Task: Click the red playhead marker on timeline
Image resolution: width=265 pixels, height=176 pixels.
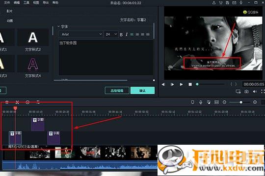Action: click(x=15, y=109)
